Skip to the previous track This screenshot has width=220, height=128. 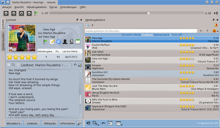[6, 13]
